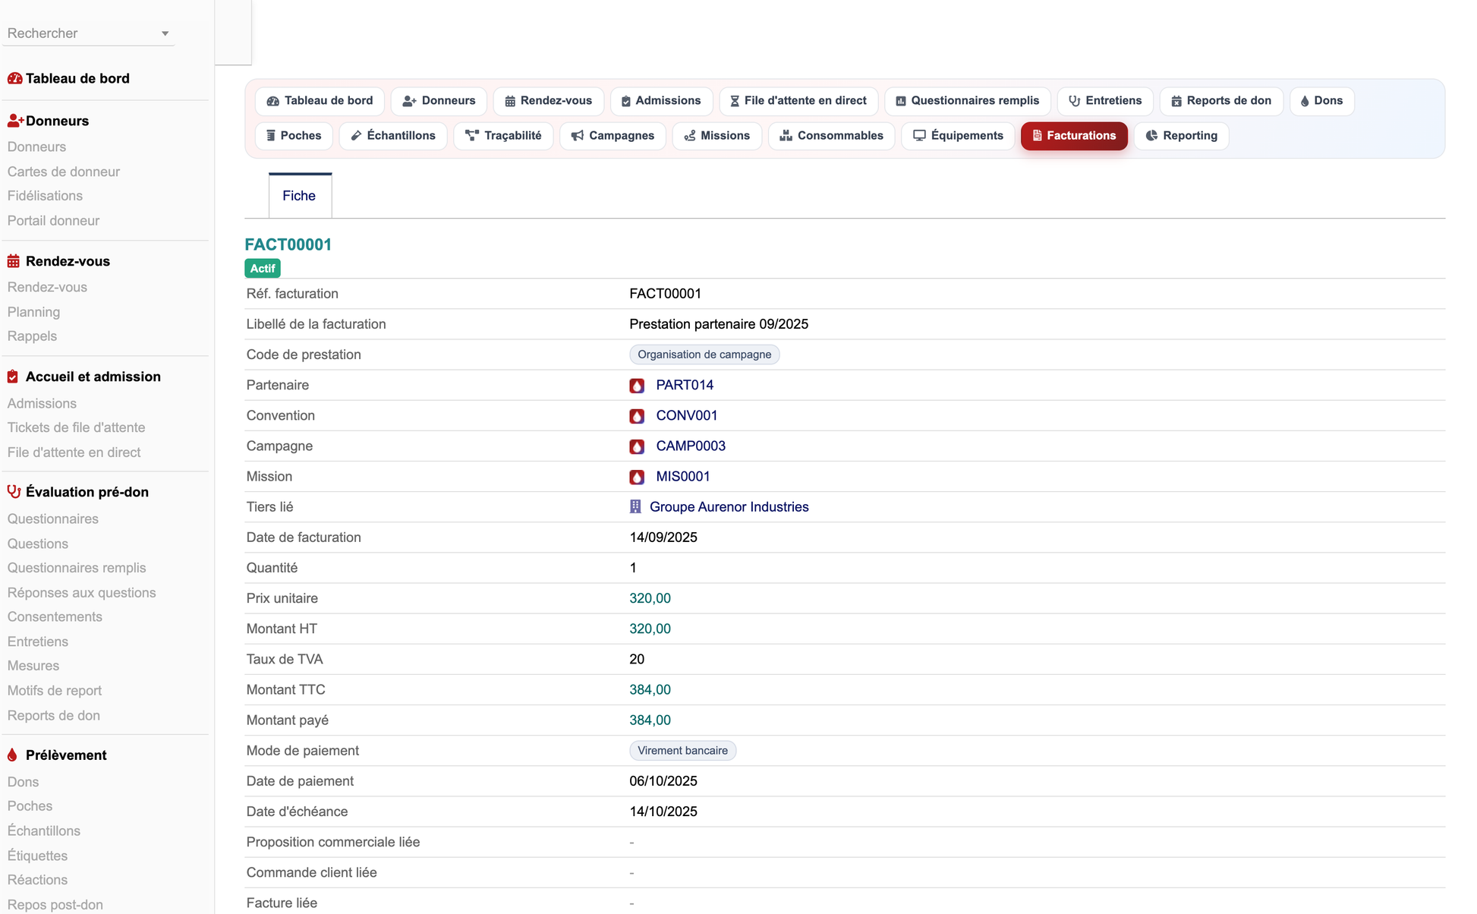1477x914 pixels.
Task: Open Rendez-vous in the top toolbar
Action: (x=548, y=101)
